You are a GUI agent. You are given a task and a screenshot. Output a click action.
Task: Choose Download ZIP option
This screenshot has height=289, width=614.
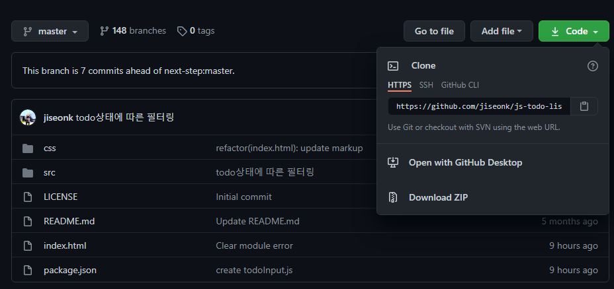(438, 197)
